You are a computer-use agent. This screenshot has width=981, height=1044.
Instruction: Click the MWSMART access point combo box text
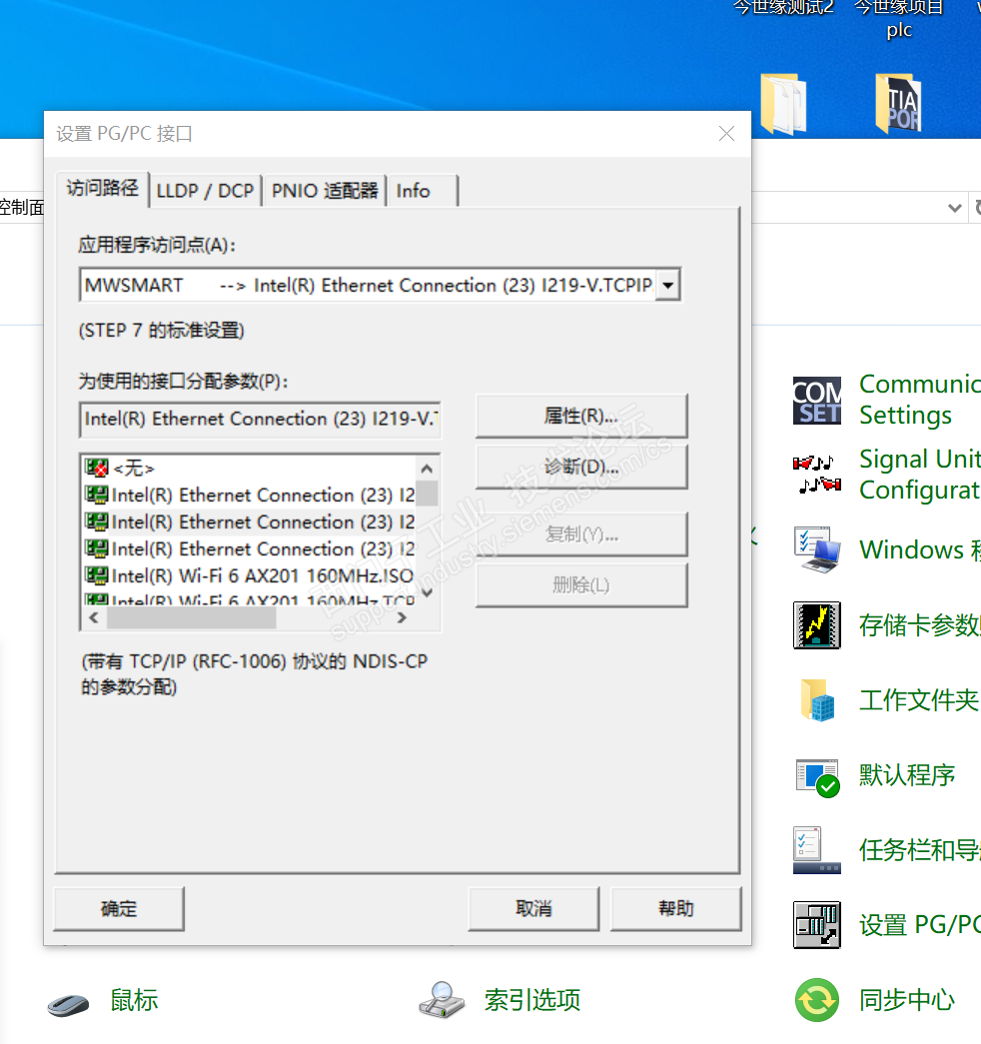click(368, 286)
